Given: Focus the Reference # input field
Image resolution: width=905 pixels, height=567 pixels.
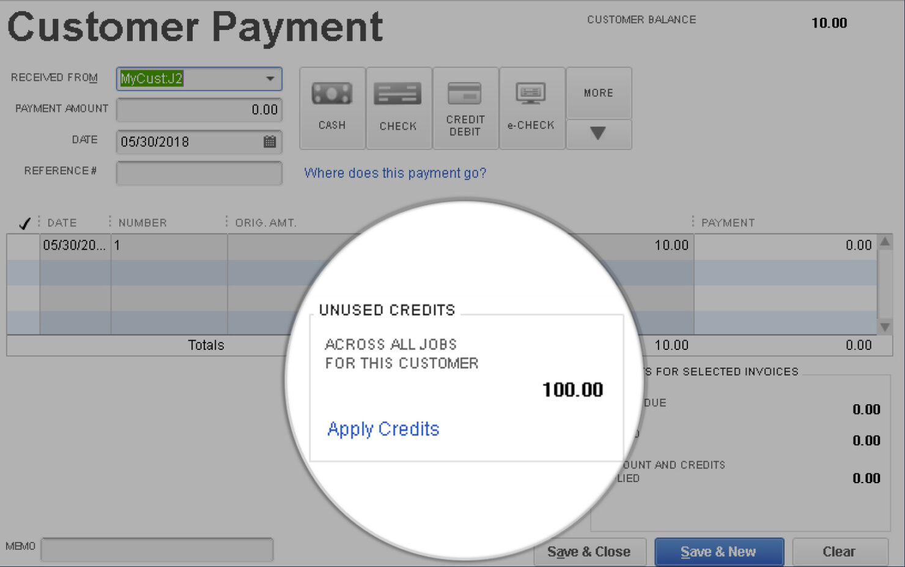Looking at the screenshot, I should [x=199, y=173].
